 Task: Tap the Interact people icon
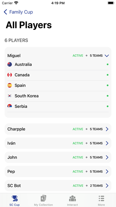72,198
